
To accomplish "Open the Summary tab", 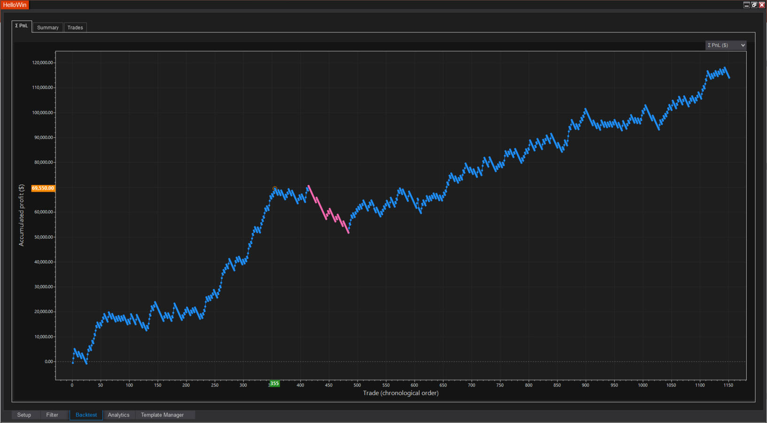I will click(48, 28).
